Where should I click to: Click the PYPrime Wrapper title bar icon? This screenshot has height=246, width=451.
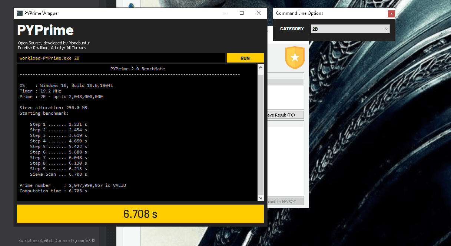click(x=20, y=13)
